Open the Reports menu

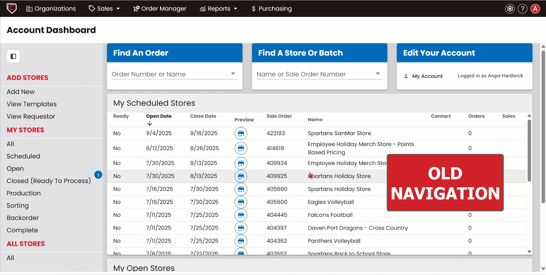pos(219,9)
